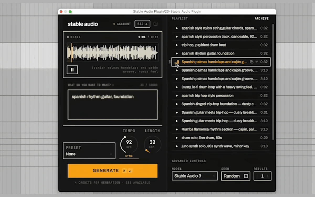Open the ACCOUNT menu
Screen dimensions: 315x197
tap(122, 24)
